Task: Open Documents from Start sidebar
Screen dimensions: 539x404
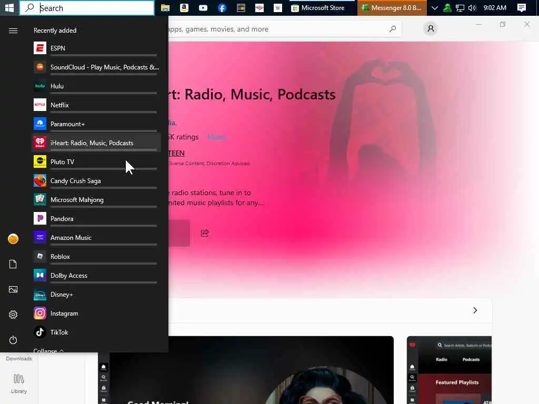Action: 13,264
